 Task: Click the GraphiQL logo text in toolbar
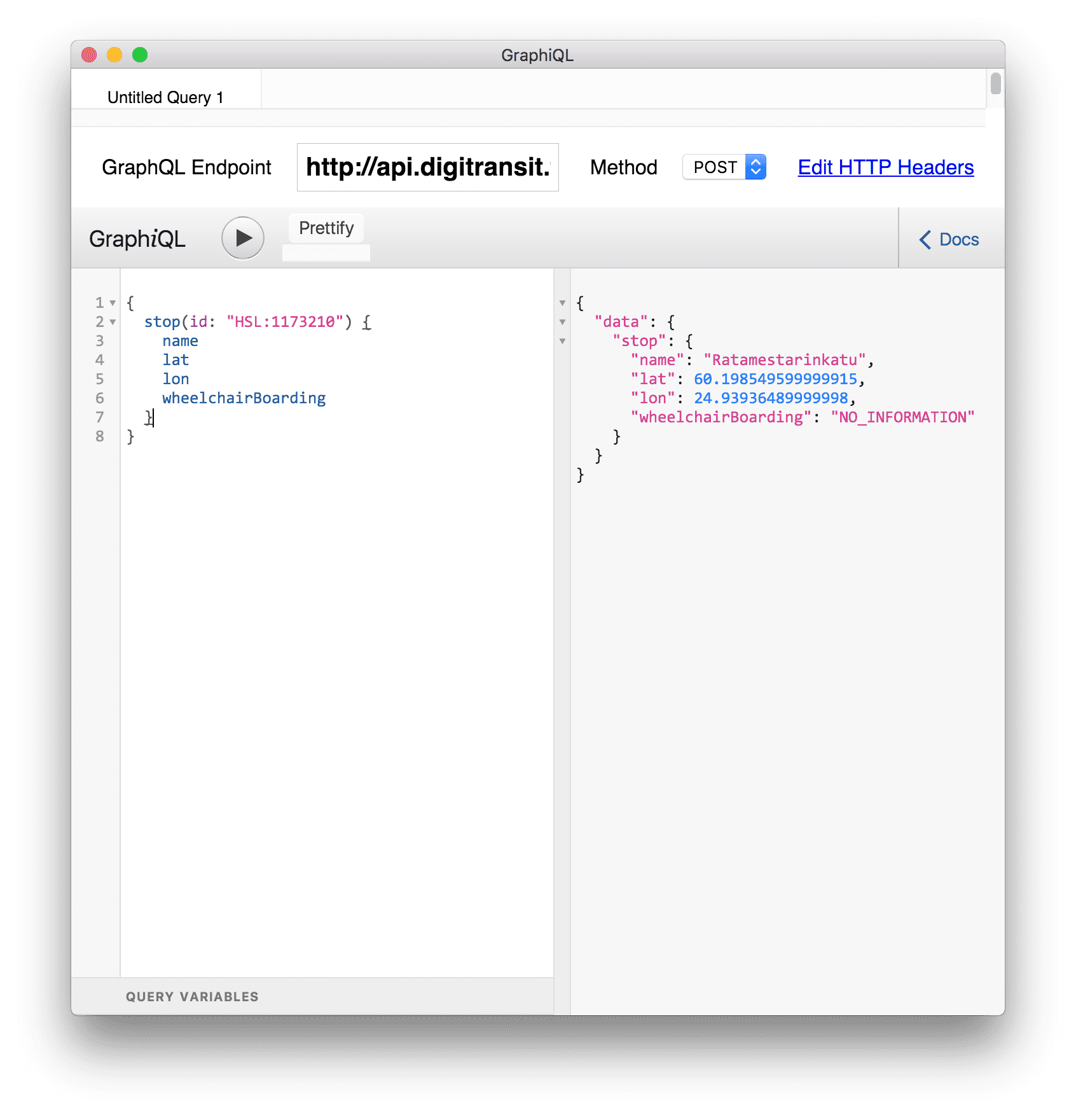pyautogui.click(x=137, y=239)
